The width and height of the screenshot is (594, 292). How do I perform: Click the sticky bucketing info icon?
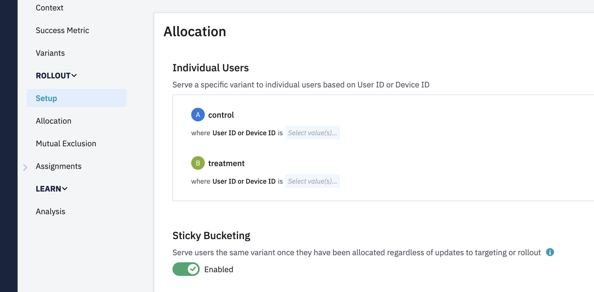(550, 252)
